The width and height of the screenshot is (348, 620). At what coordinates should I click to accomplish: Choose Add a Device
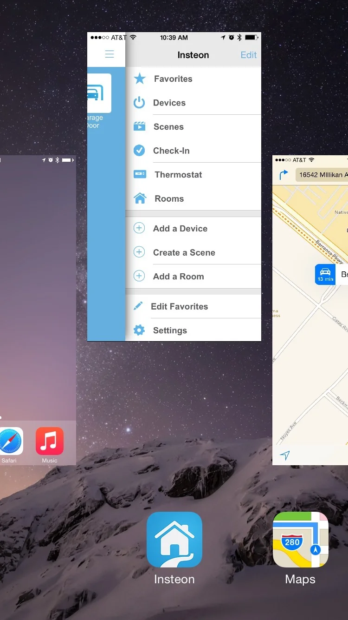(193, 228)
